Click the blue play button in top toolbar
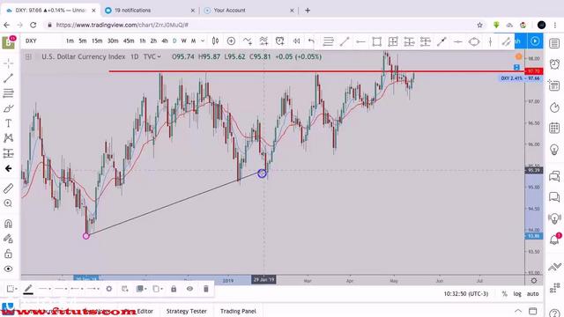Screen dimensions: 564x317 [535, 41]
